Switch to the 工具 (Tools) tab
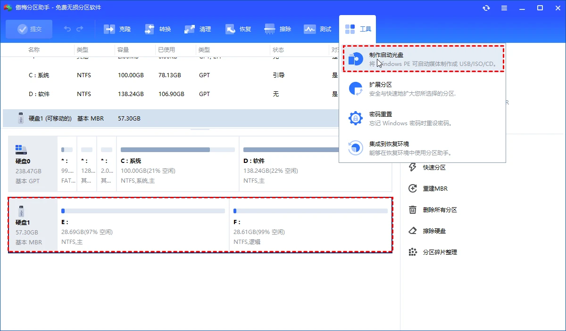Viewport: 566px width, 331px height. coord(358,29)
